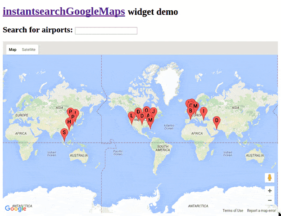The image size is (281, 216).
Task: Switch to the Map view tab
Action: 13,49
